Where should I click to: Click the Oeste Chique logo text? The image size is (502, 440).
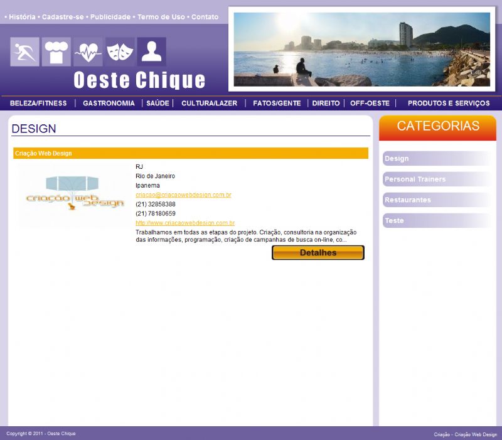[139, 80]
